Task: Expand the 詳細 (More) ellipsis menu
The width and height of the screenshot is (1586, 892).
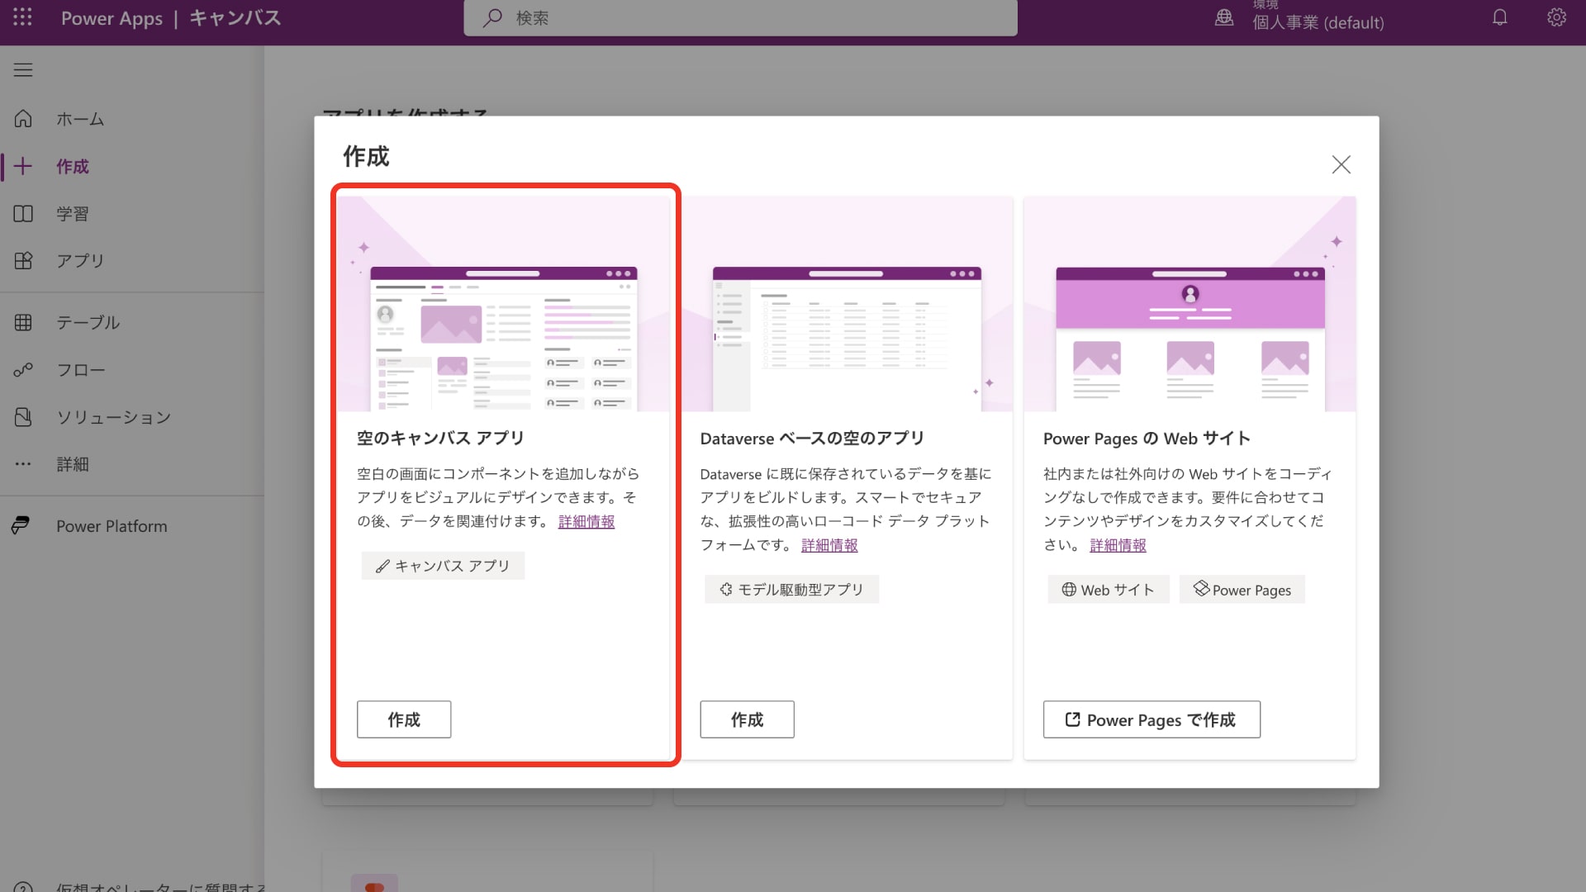Action: tap(23, 464)
